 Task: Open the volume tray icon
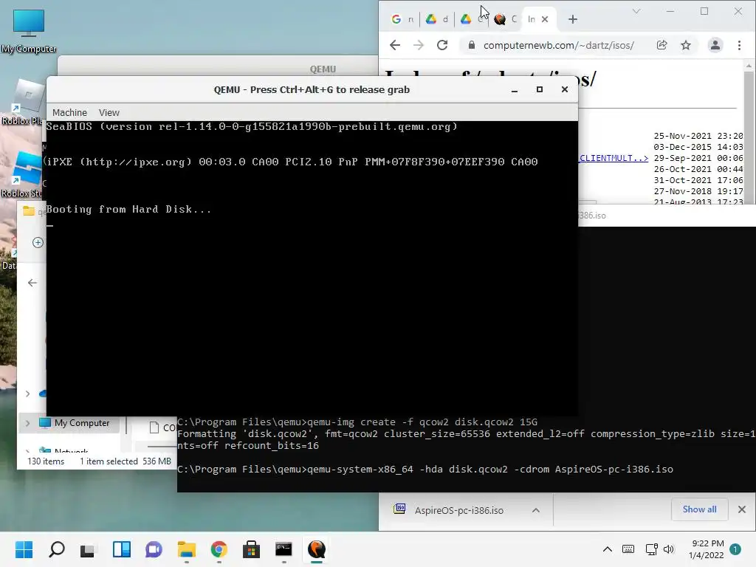[669, 549]
